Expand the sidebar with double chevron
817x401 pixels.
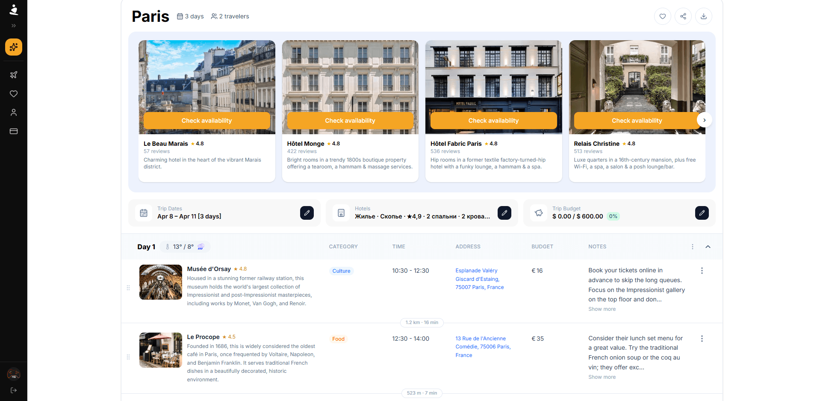(14, 26)
